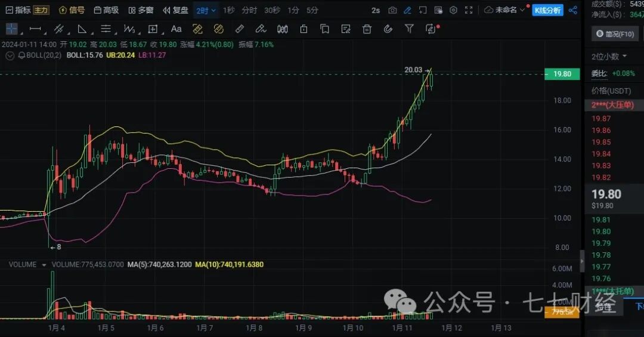This screenshot has width=644, height=337.
Task: Click the 2s refresh interval
Action: tap(376, 10)
